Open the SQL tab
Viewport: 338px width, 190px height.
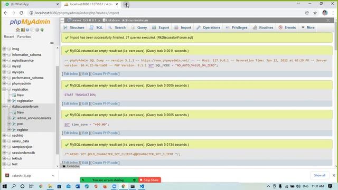(x=96, y=27)
